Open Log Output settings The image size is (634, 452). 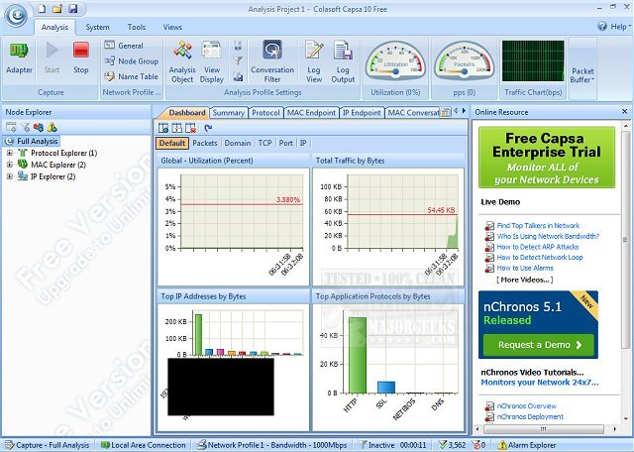click(x=343, y=61)
